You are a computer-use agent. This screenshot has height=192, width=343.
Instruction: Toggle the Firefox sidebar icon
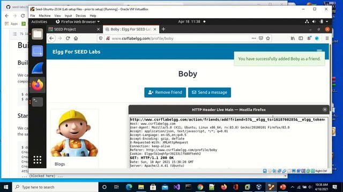click(301, 38)
